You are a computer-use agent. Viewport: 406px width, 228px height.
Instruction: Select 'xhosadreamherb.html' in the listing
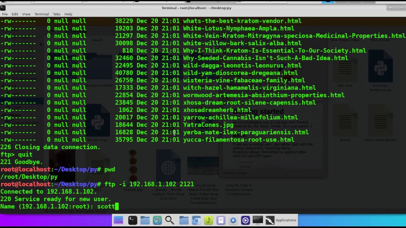click(217, 110)
